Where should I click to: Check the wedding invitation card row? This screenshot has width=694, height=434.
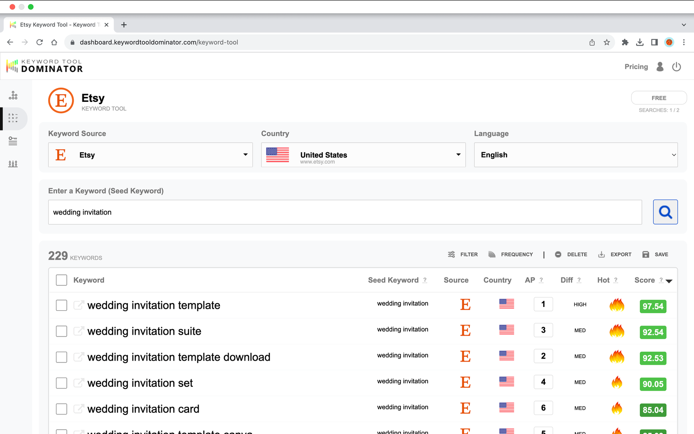pos(62,409)
